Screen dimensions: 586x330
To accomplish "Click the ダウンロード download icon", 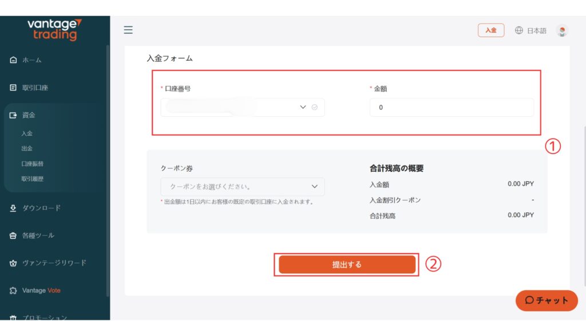I will [14, 208].
